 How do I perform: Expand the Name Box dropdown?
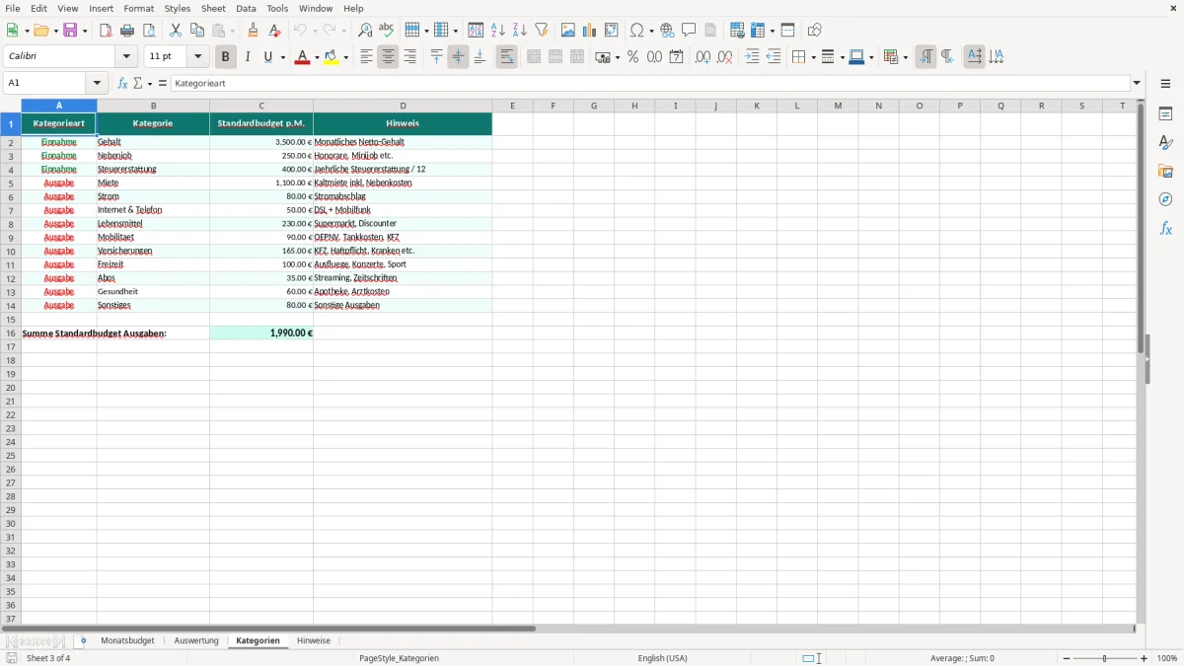point(97,84)
